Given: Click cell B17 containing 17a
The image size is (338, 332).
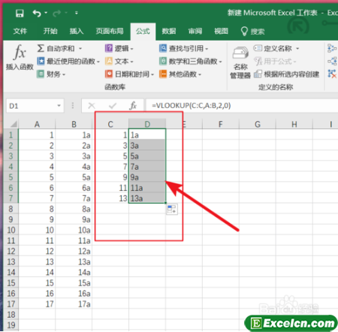Looking at the screenshot, I should 74,303.
